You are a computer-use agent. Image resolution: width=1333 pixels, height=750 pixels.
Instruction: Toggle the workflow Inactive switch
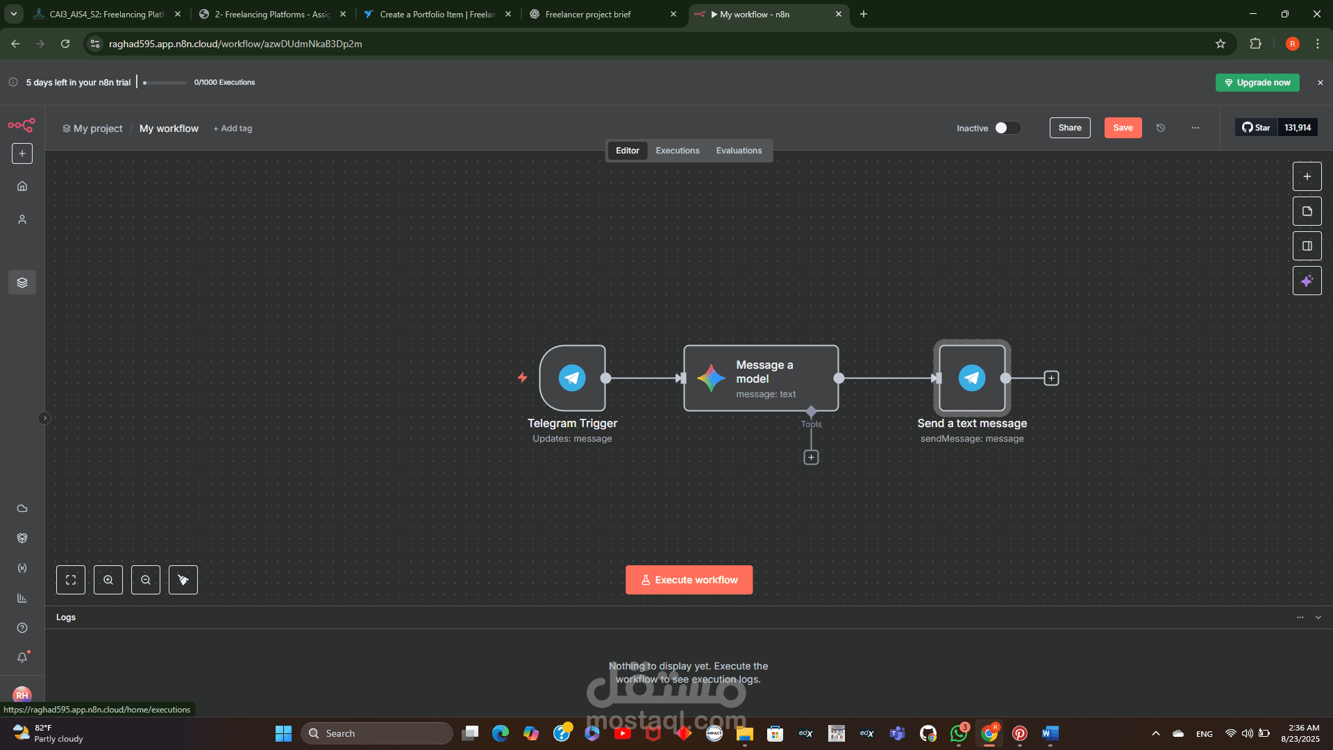coord(1007,128)
